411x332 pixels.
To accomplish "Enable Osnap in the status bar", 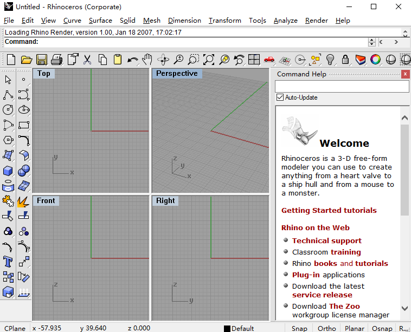I will [382, 328].
